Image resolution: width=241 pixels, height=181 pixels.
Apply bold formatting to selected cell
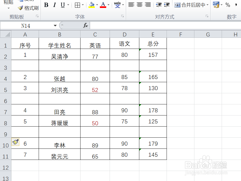[x=46, y=5]
